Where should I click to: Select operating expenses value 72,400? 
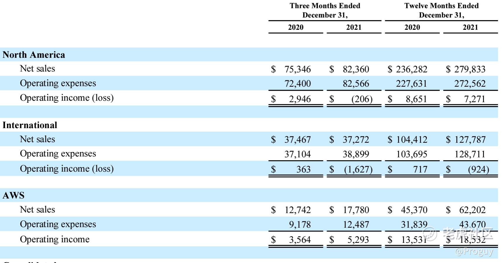(297, 84)
